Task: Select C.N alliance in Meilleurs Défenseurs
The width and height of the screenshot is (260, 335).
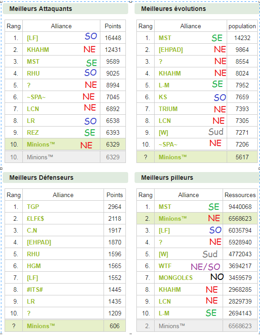Action: pos(32,230)
